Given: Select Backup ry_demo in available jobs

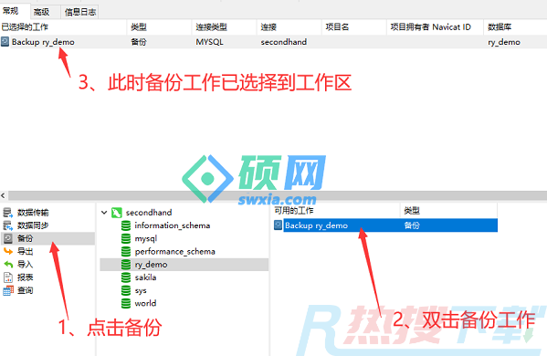Looking at the screenshot, I should (x=316, y=225).
